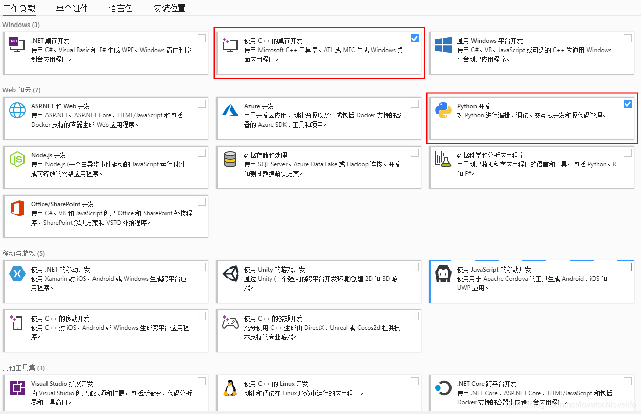Click the Office/SharePoint 开发 title text
Viewport: 641px width, 414px height.
62,204
